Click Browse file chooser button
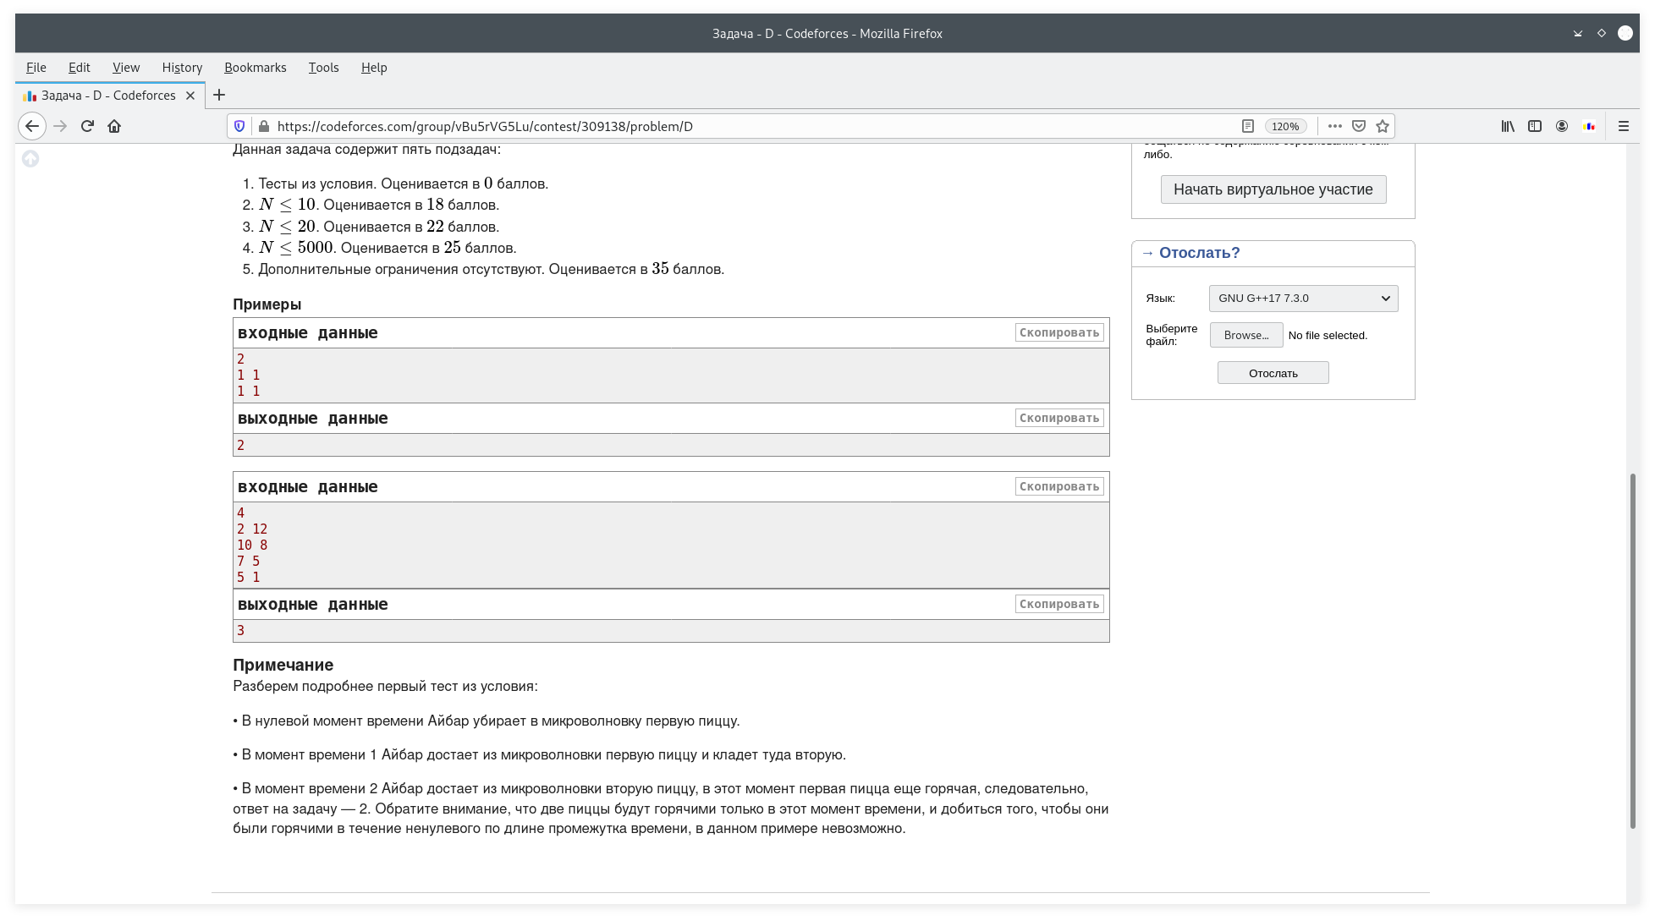Image resolution: width=1655 pixels, height=921 pixels. (1245, 335)
